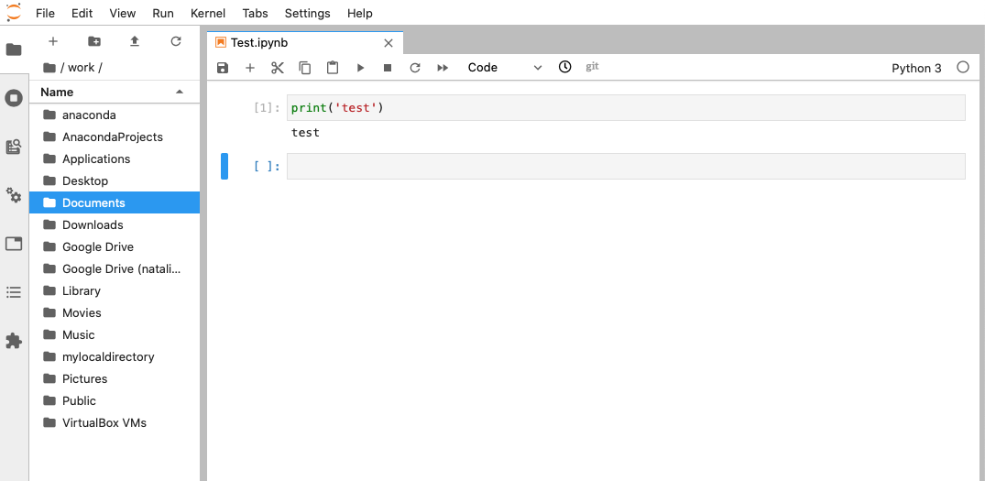The image size is (985, 481).
Task: Open the Kernel menu
Action: click(x=208, y=13)
